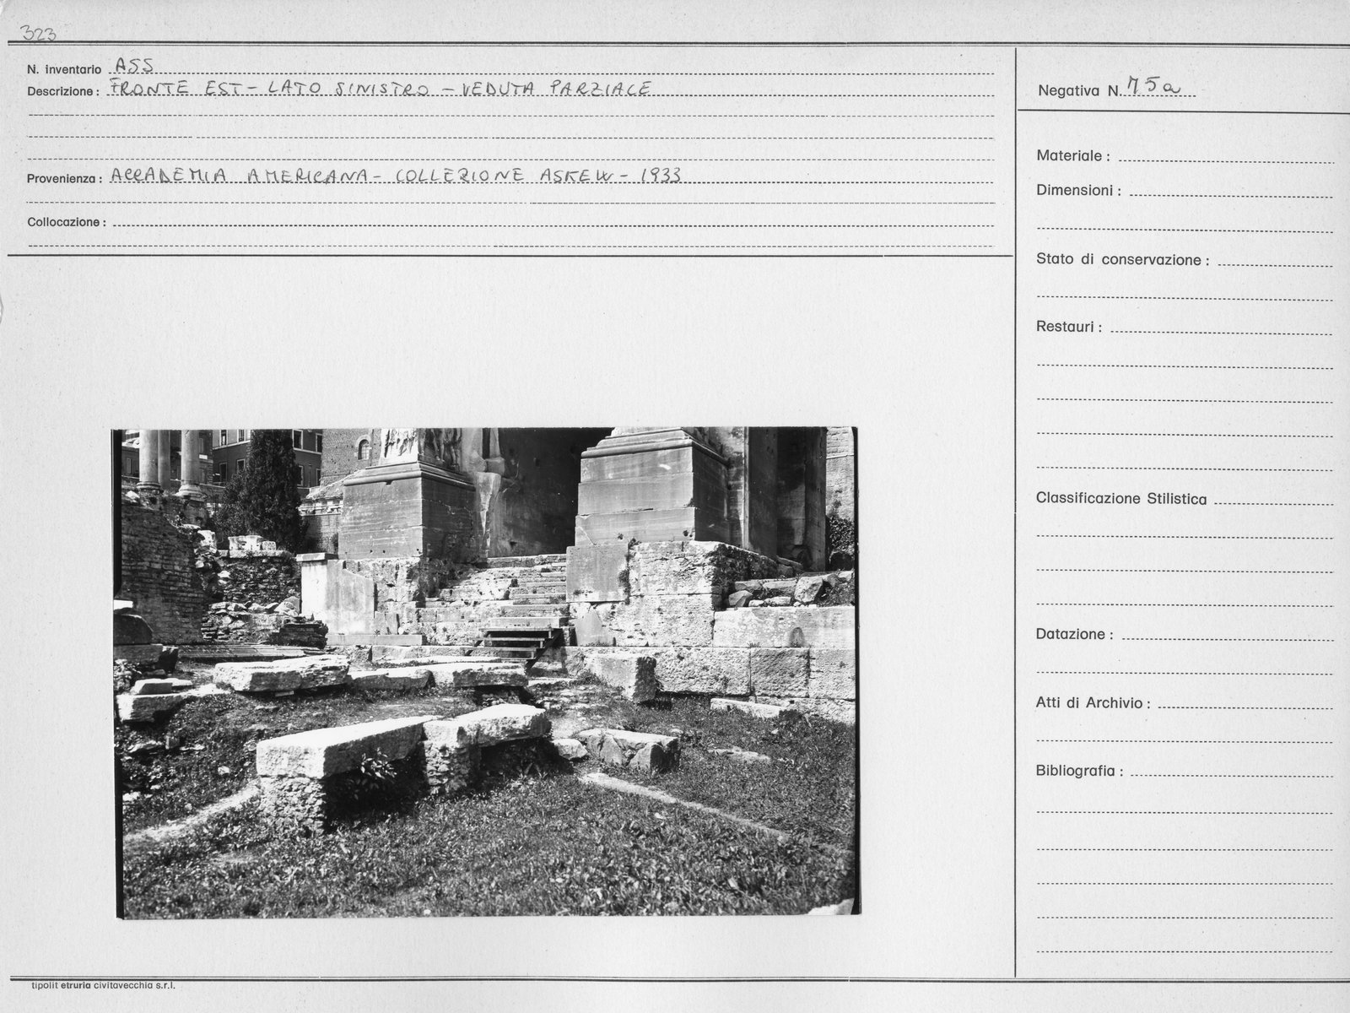Click the mounted black-and-white ruins photograph
Image resolution: width=1350 pixels, height=1013 pixels.
[x=485, y=673]
